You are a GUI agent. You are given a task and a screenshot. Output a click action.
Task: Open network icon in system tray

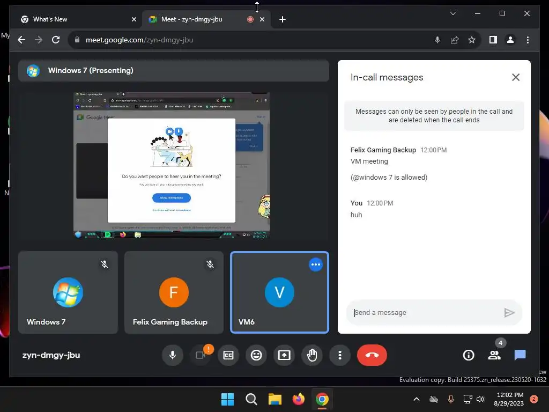468,399
